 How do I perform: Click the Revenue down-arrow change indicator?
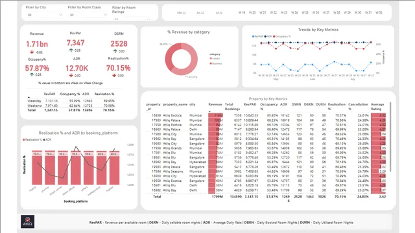(x=32, y=52)
